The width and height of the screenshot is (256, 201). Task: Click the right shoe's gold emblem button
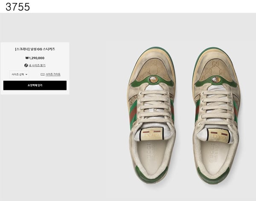pos(216,80)
